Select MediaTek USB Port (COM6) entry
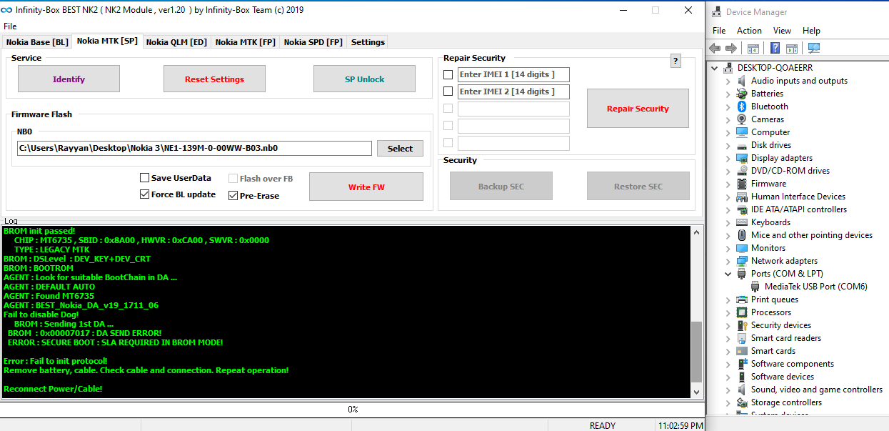Screen dimensions: 889x431 [815, 287]
